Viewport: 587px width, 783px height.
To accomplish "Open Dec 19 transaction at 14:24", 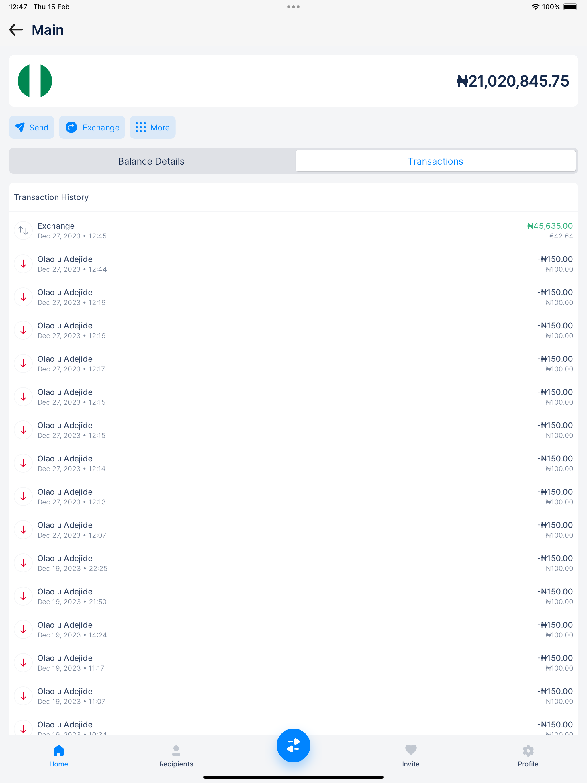I will point(293,630).
